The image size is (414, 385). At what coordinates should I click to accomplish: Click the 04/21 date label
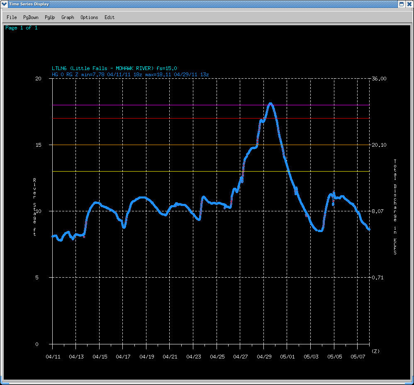[x=170, y=357]
